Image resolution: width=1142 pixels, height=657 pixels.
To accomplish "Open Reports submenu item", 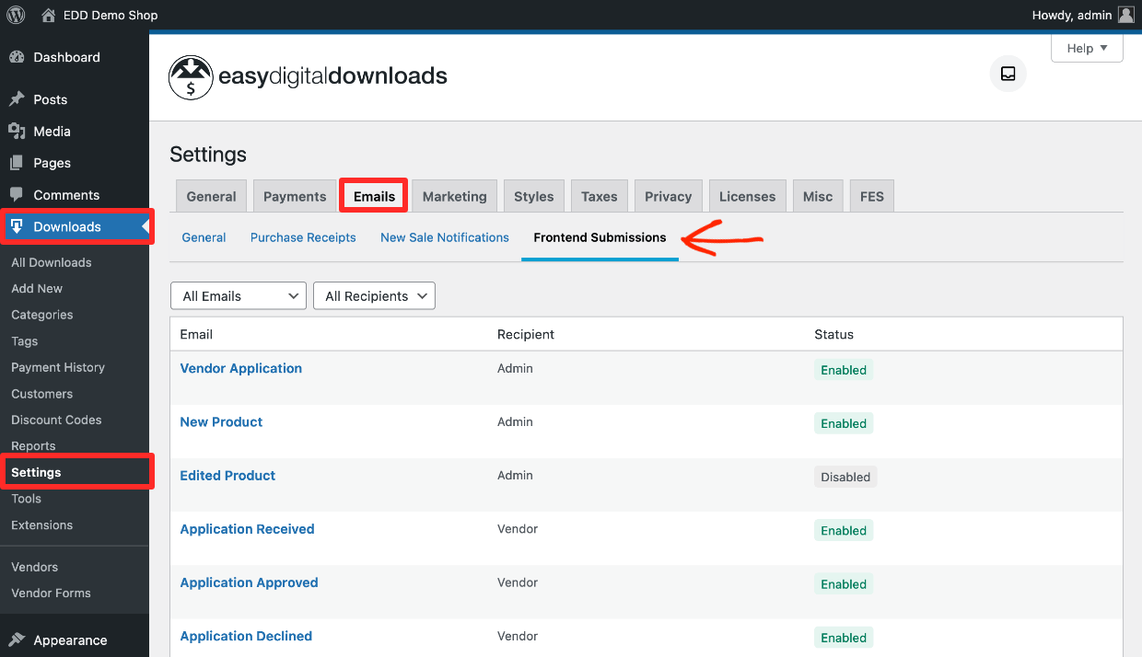I will (x=33, y=446).
